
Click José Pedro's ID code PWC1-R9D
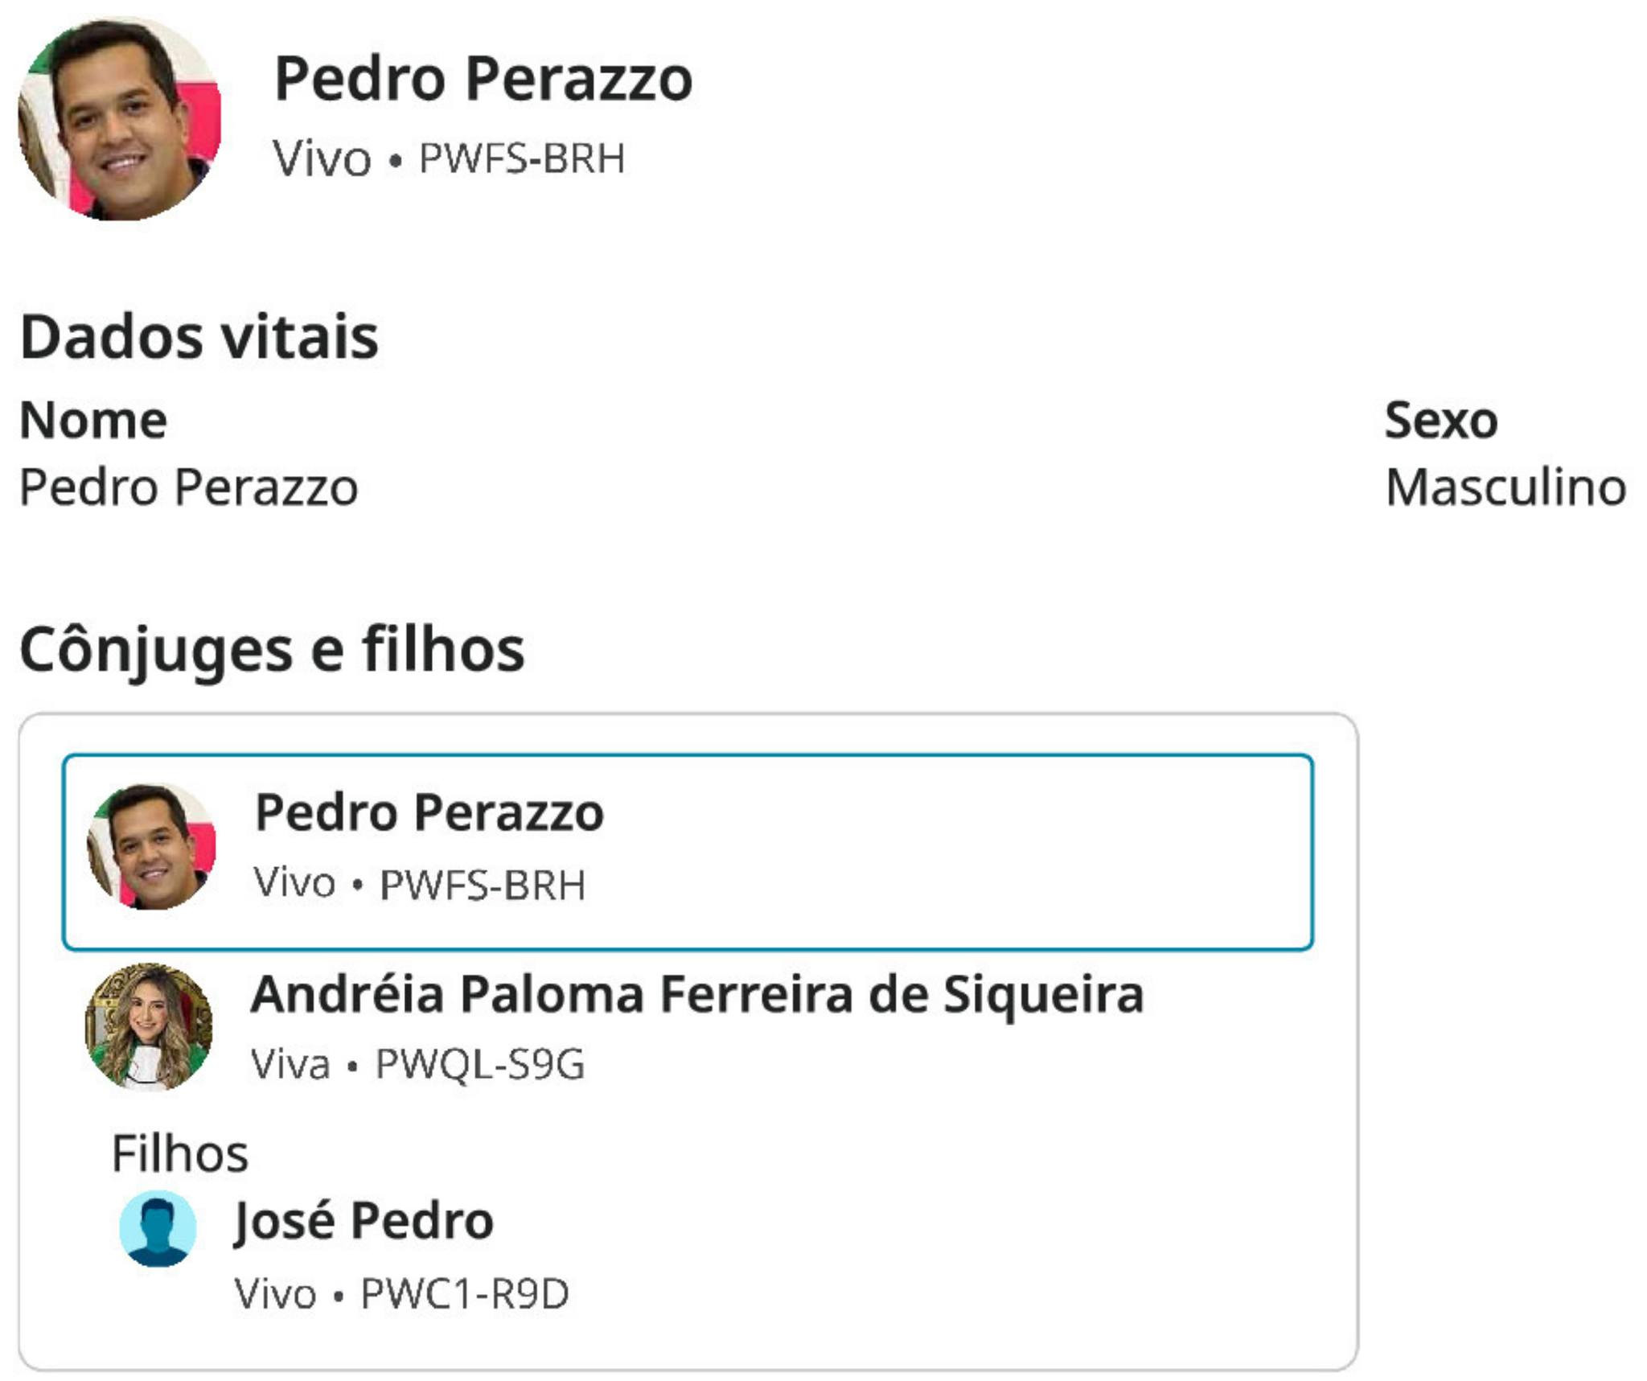(x=464, y=1294)
